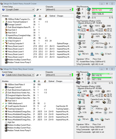Image resolution: width=116 pixels, height=139 pixels.
Task: Click the CPU column header icon in Zealot modules
Action: click(x=35, y=16)
